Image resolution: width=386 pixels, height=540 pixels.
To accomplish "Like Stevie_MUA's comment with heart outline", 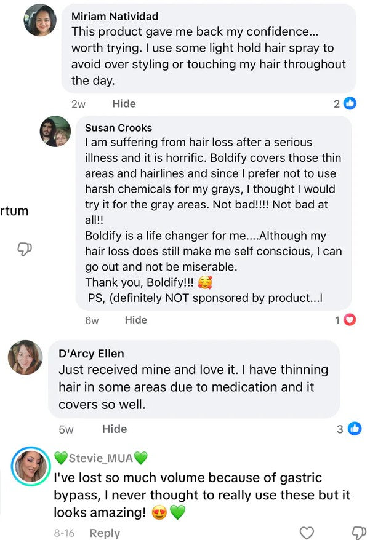I will click(306, 533).
